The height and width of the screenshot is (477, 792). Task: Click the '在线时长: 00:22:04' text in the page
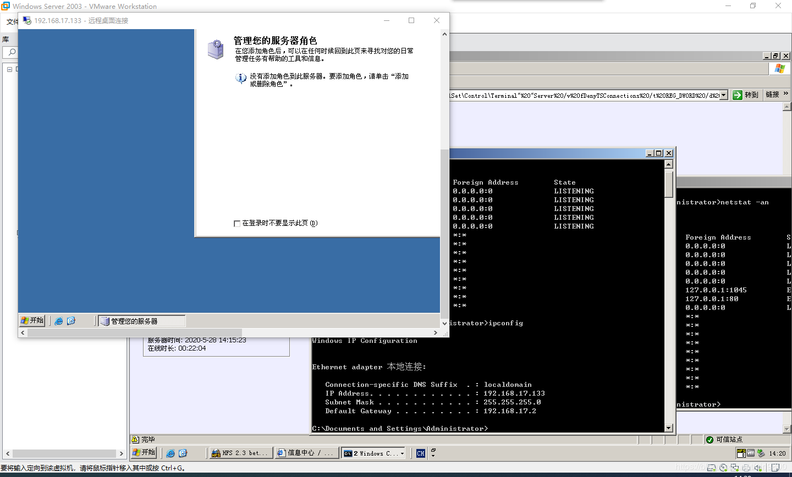pyautogui.click(x=177, y=348)
